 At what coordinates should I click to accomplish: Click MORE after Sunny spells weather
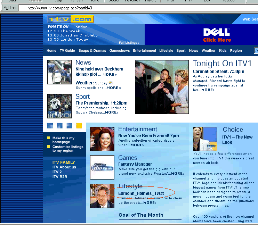tap(114, 88)
